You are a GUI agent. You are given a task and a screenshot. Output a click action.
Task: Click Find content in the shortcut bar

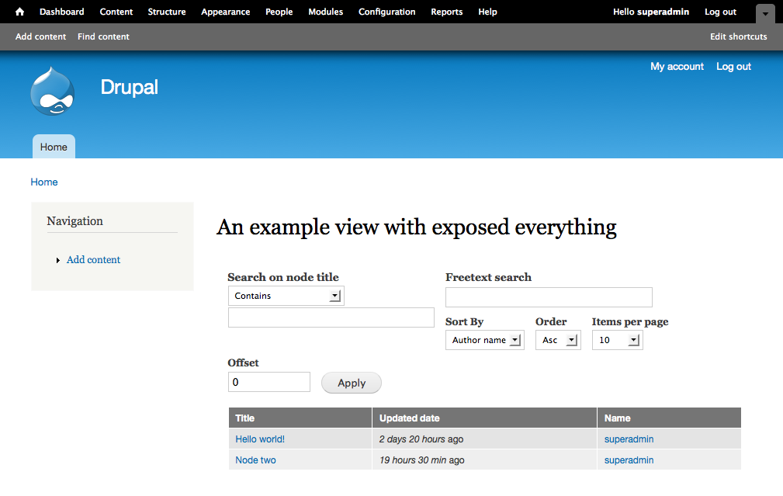(102, 36)
